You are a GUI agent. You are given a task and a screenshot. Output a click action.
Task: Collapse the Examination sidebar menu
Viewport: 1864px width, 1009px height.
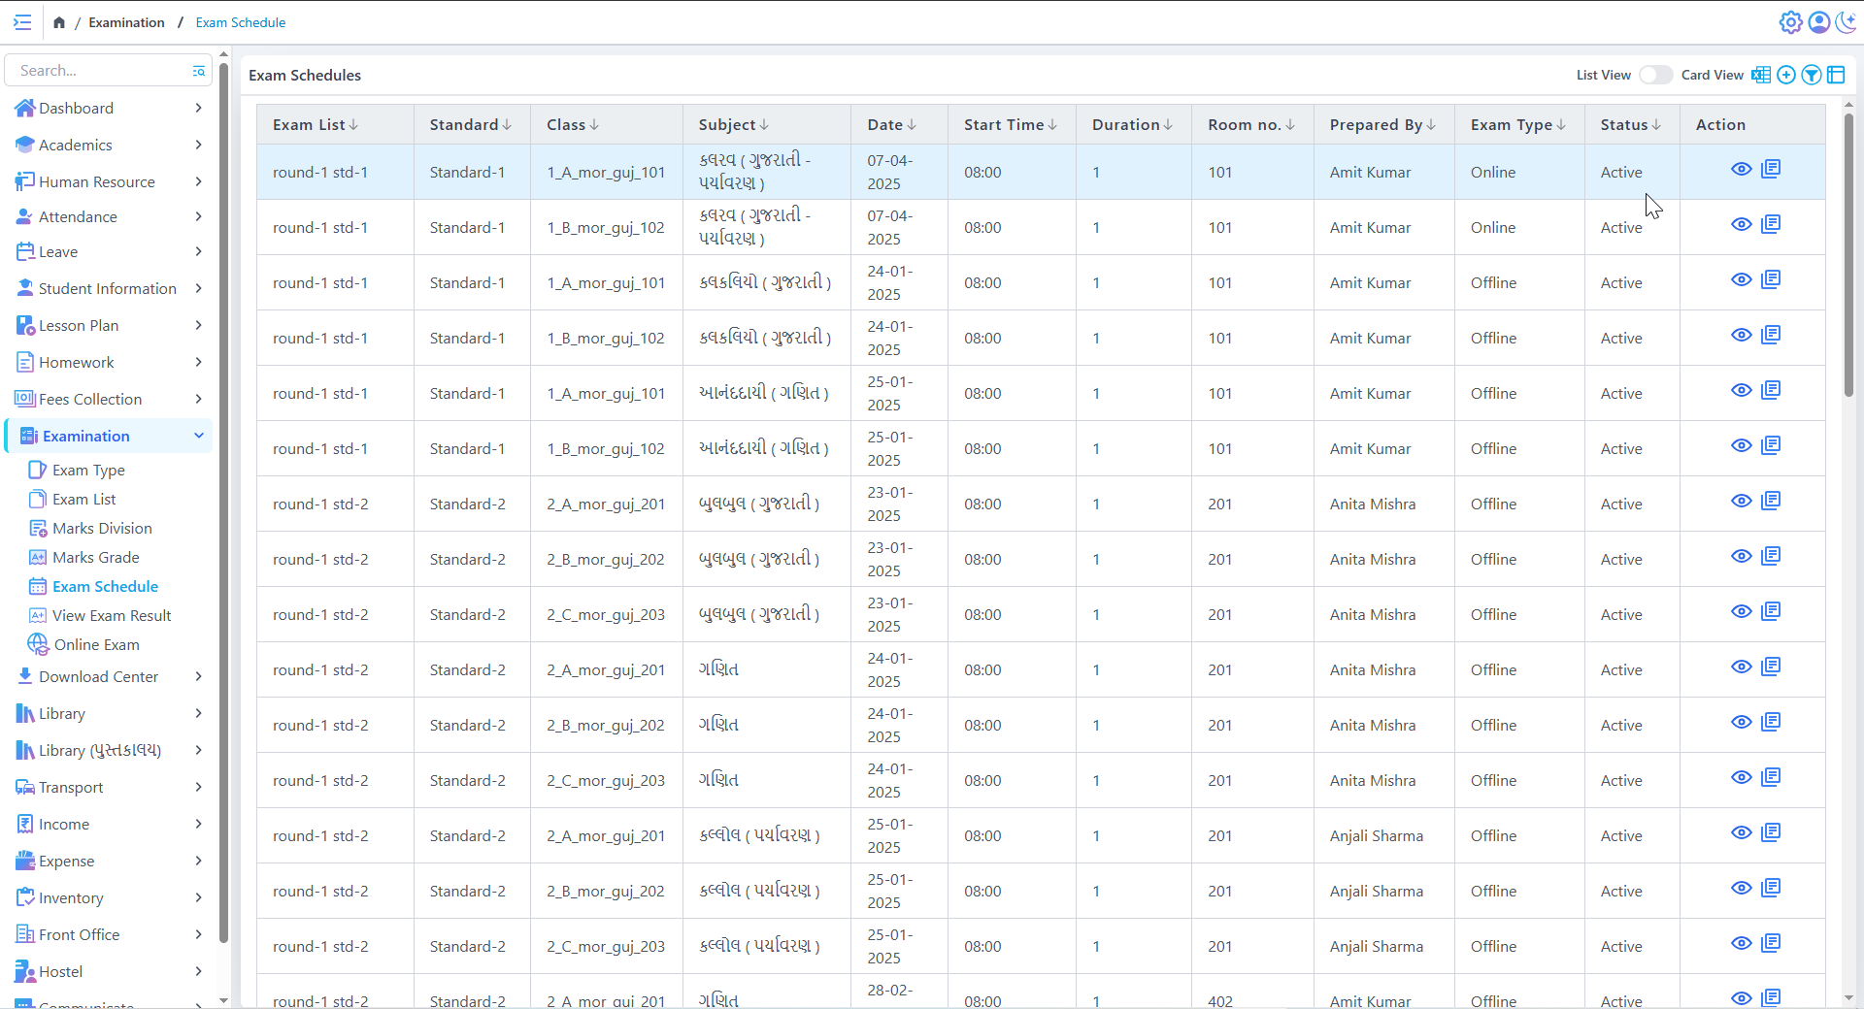point(198,436)
